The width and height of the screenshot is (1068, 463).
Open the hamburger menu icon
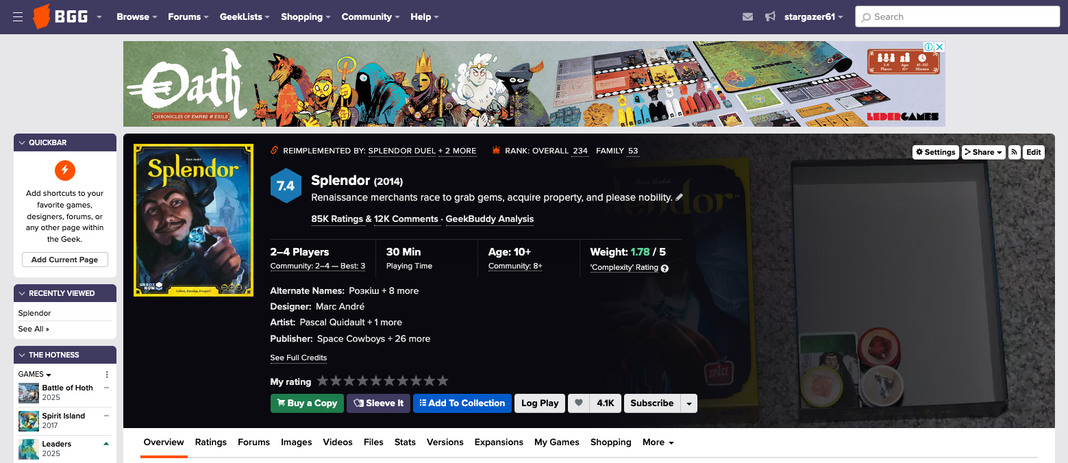pyautogui.click(x=18, y=16)
